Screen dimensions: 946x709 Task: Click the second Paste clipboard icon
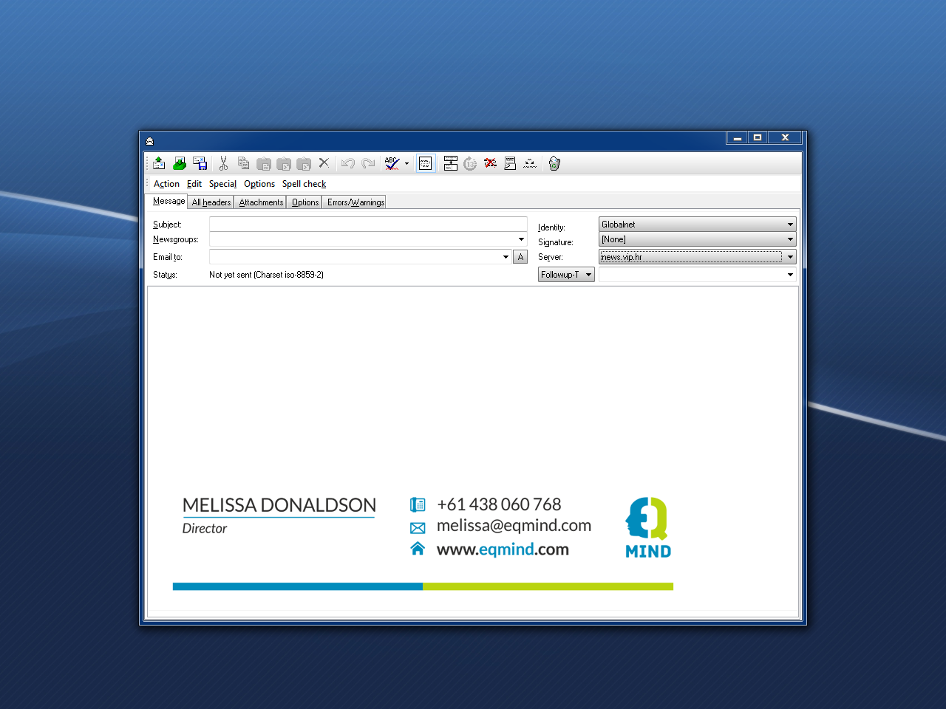pyautogui.click(x=284, y=163)
